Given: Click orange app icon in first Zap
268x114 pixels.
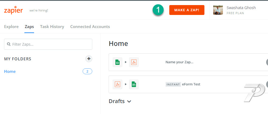Looking at the screenshot, I should pyautogui.click(x=134, y=62).
